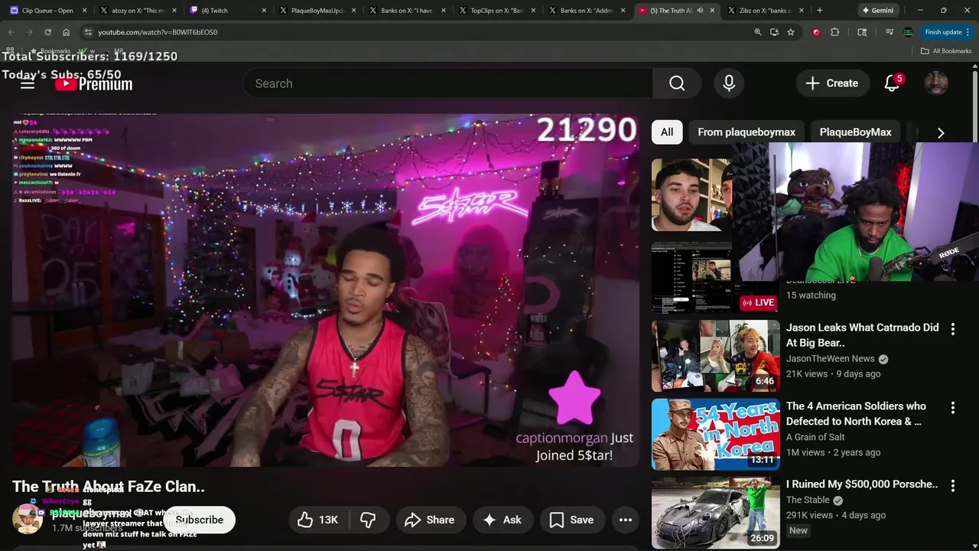The height and width of the screenshot is (551, 979).
Task: Switch to TopClips on X tab
Action: [x=497, y=11]
